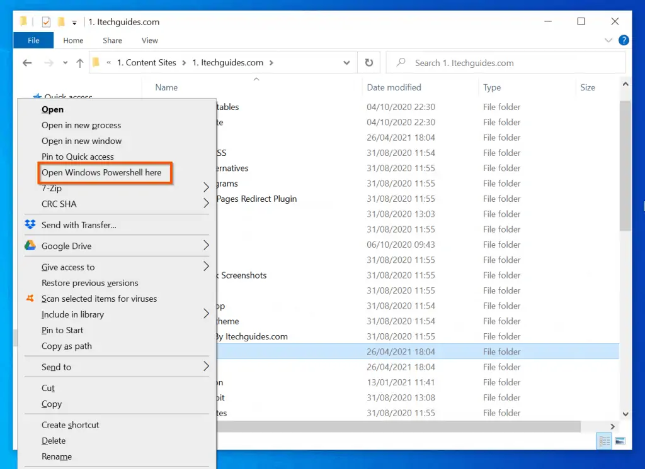This screenshot has width=645, height=469.
Task: Expand the CRC SHA submenu
Action: [117, 204]
